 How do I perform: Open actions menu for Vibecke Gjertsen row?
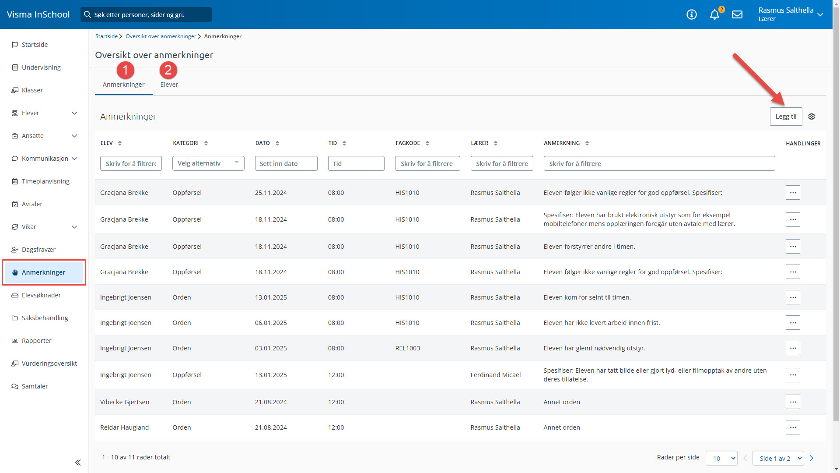click(793, 402)
